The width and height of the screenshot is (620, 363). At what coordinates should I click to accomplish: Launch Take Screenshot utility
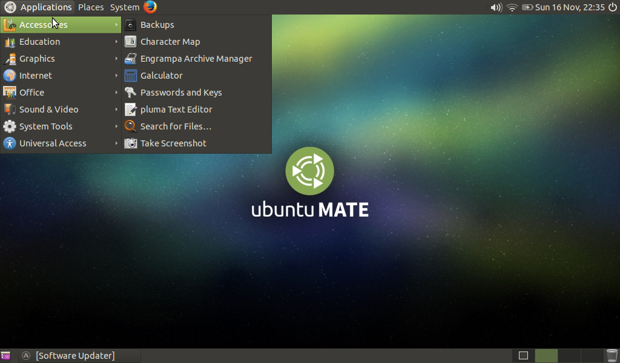coord(197,143)
